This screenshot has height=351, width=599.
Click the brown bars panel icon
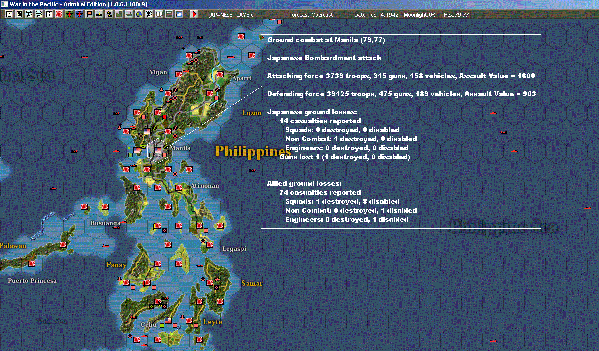pos(169,14)
